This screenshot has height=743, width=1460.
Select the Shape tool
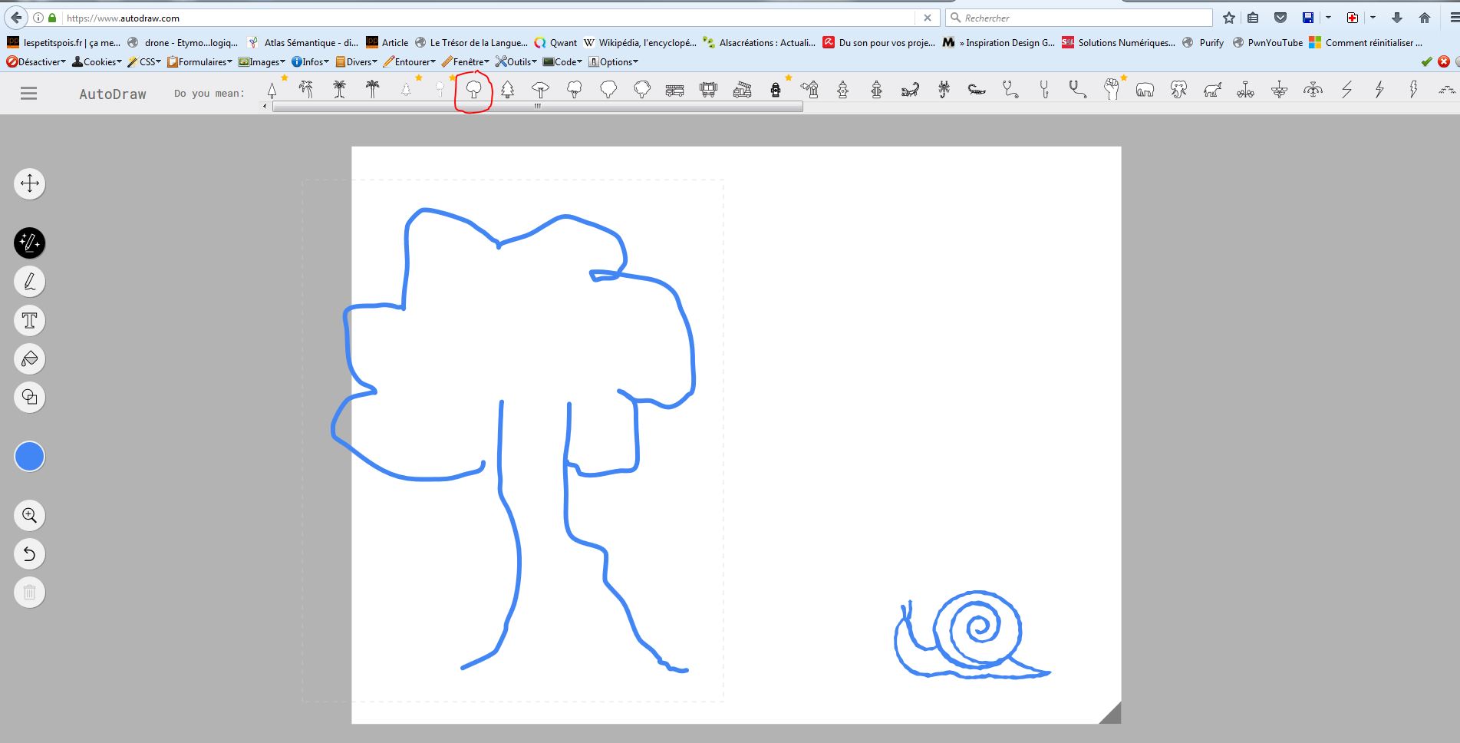[30, 397]
